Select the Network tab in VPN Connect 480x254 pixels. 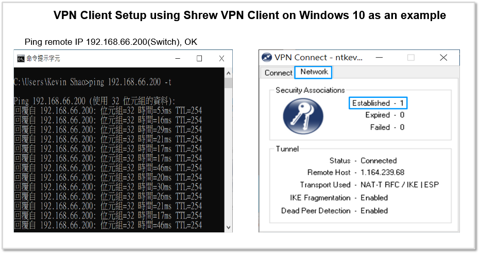tap(314, 72)
